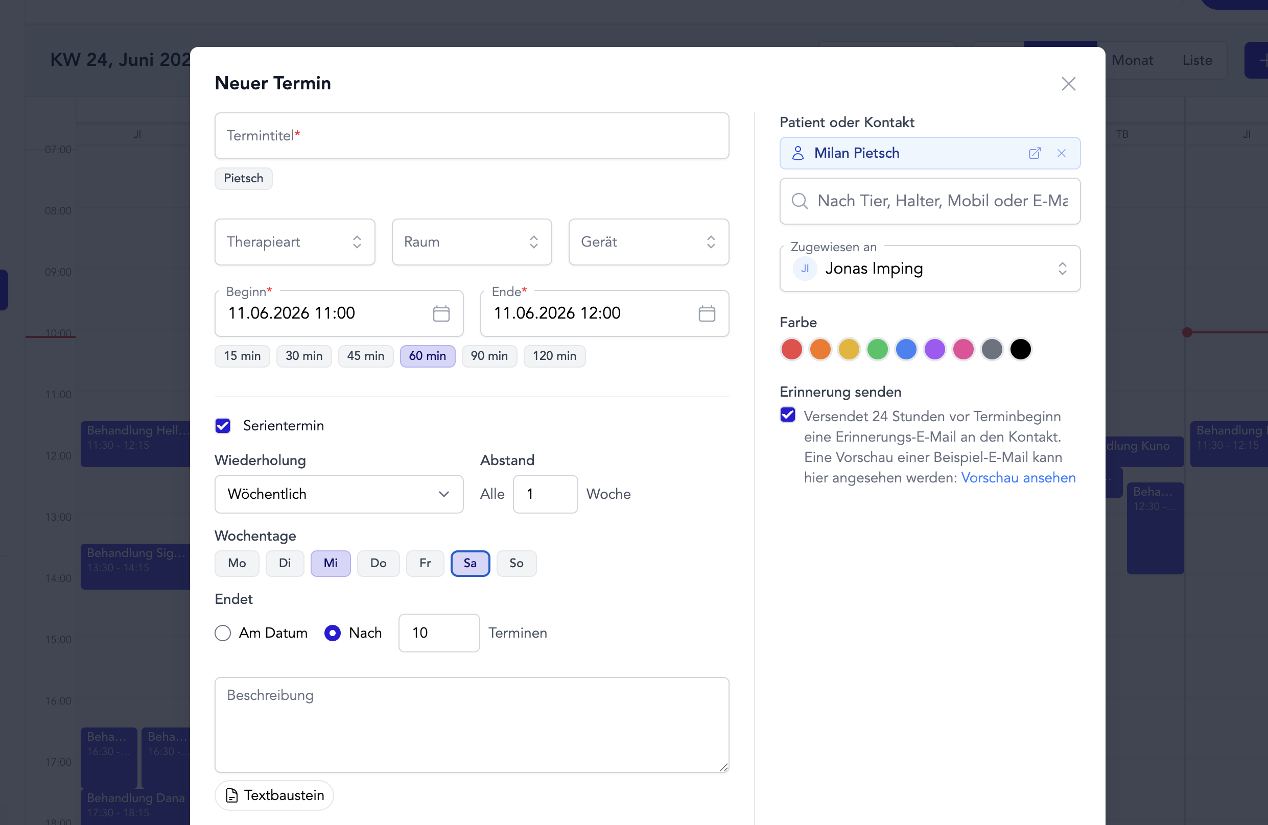Click the Terminen count field showing 10
The image size is (1268, 825).
pyautogui.click(x=439, y=633)
